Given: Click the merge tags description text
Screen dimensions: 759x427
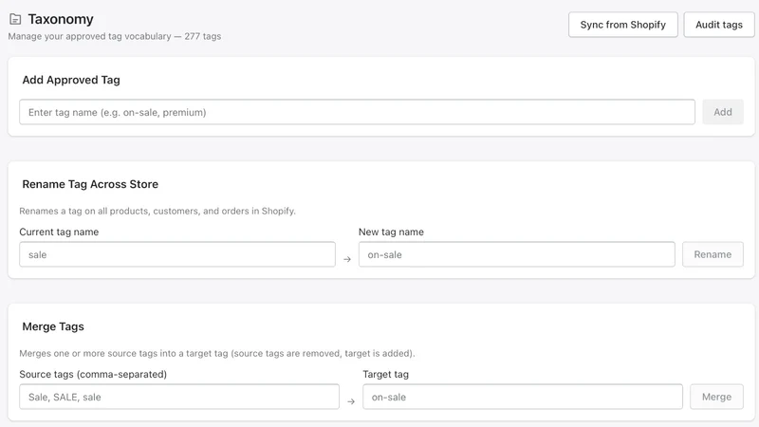Looking at the screenshot, I should (x=217, y=353).
